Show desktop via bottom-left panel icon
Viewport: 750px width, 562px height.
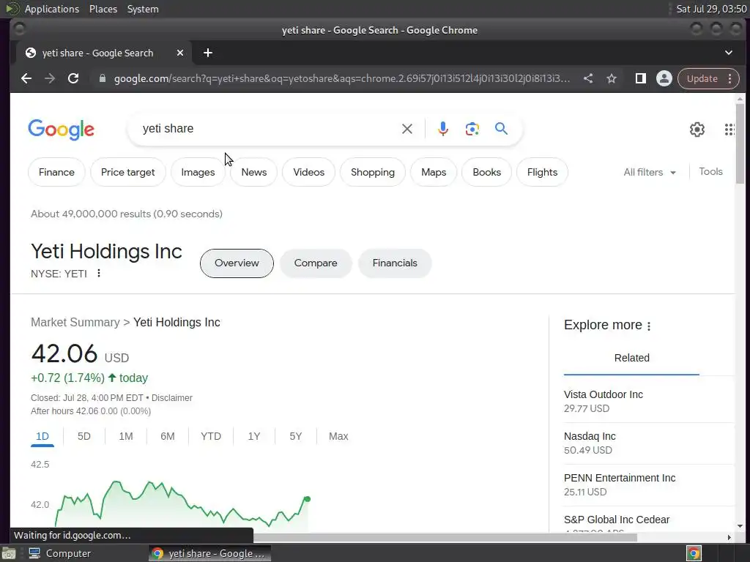click(9, 553)
